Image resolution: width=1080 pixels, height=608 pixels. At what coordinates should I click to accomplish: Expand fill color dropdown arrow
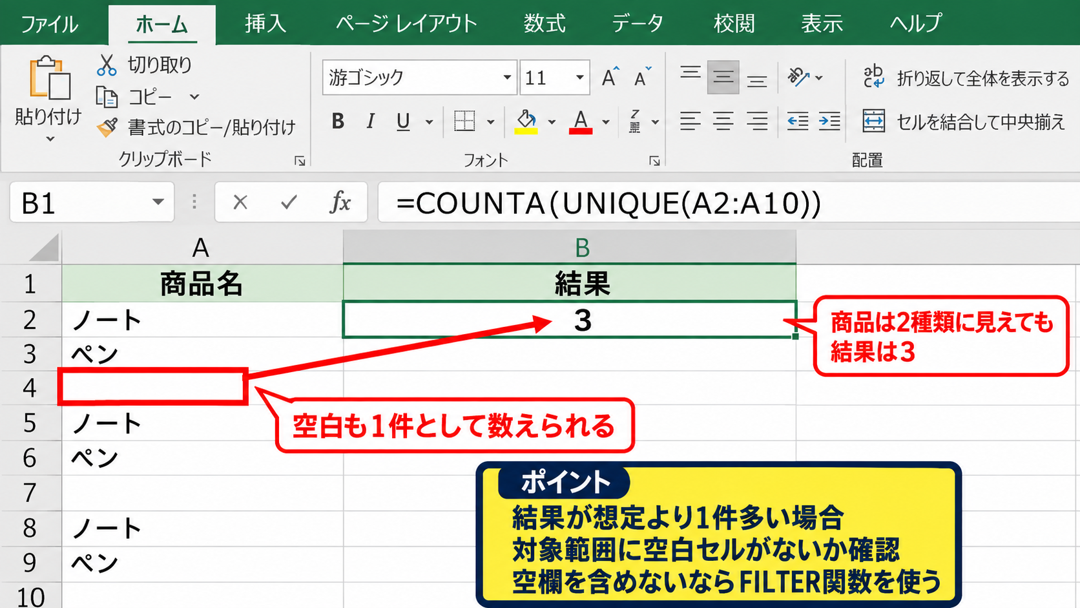tap(552, 121)
